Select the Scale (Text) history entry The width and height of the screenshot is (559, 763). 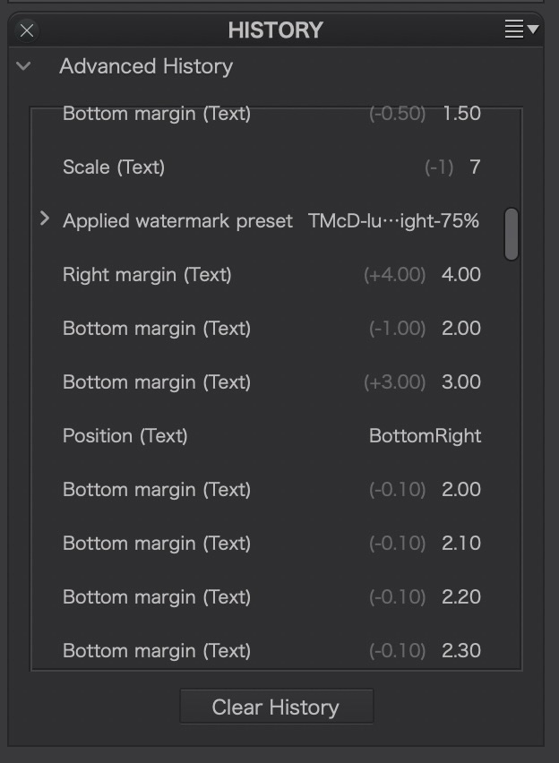[114, 167]
